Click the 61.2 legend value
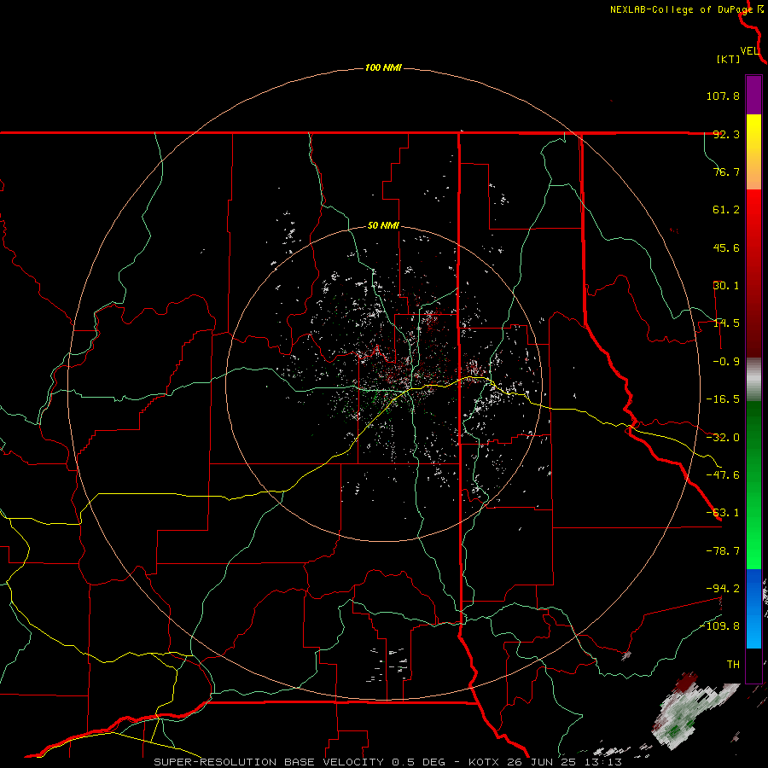Viewport: 768px width, 768px height. (x=726, y=210)
